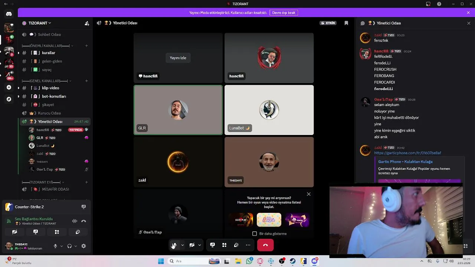Collapse the GENEL KANALLAR category

pos(46,81)
